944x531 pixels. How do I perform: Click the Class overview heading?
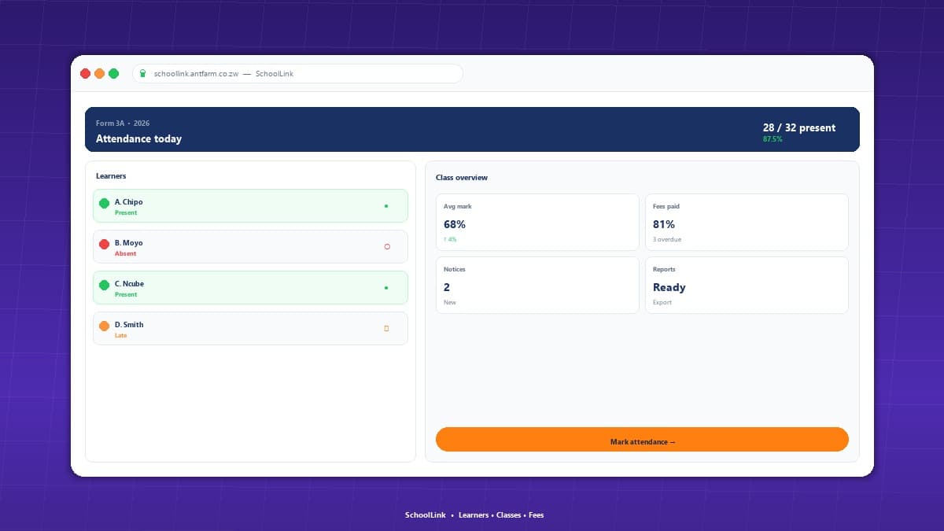[462, 178]
